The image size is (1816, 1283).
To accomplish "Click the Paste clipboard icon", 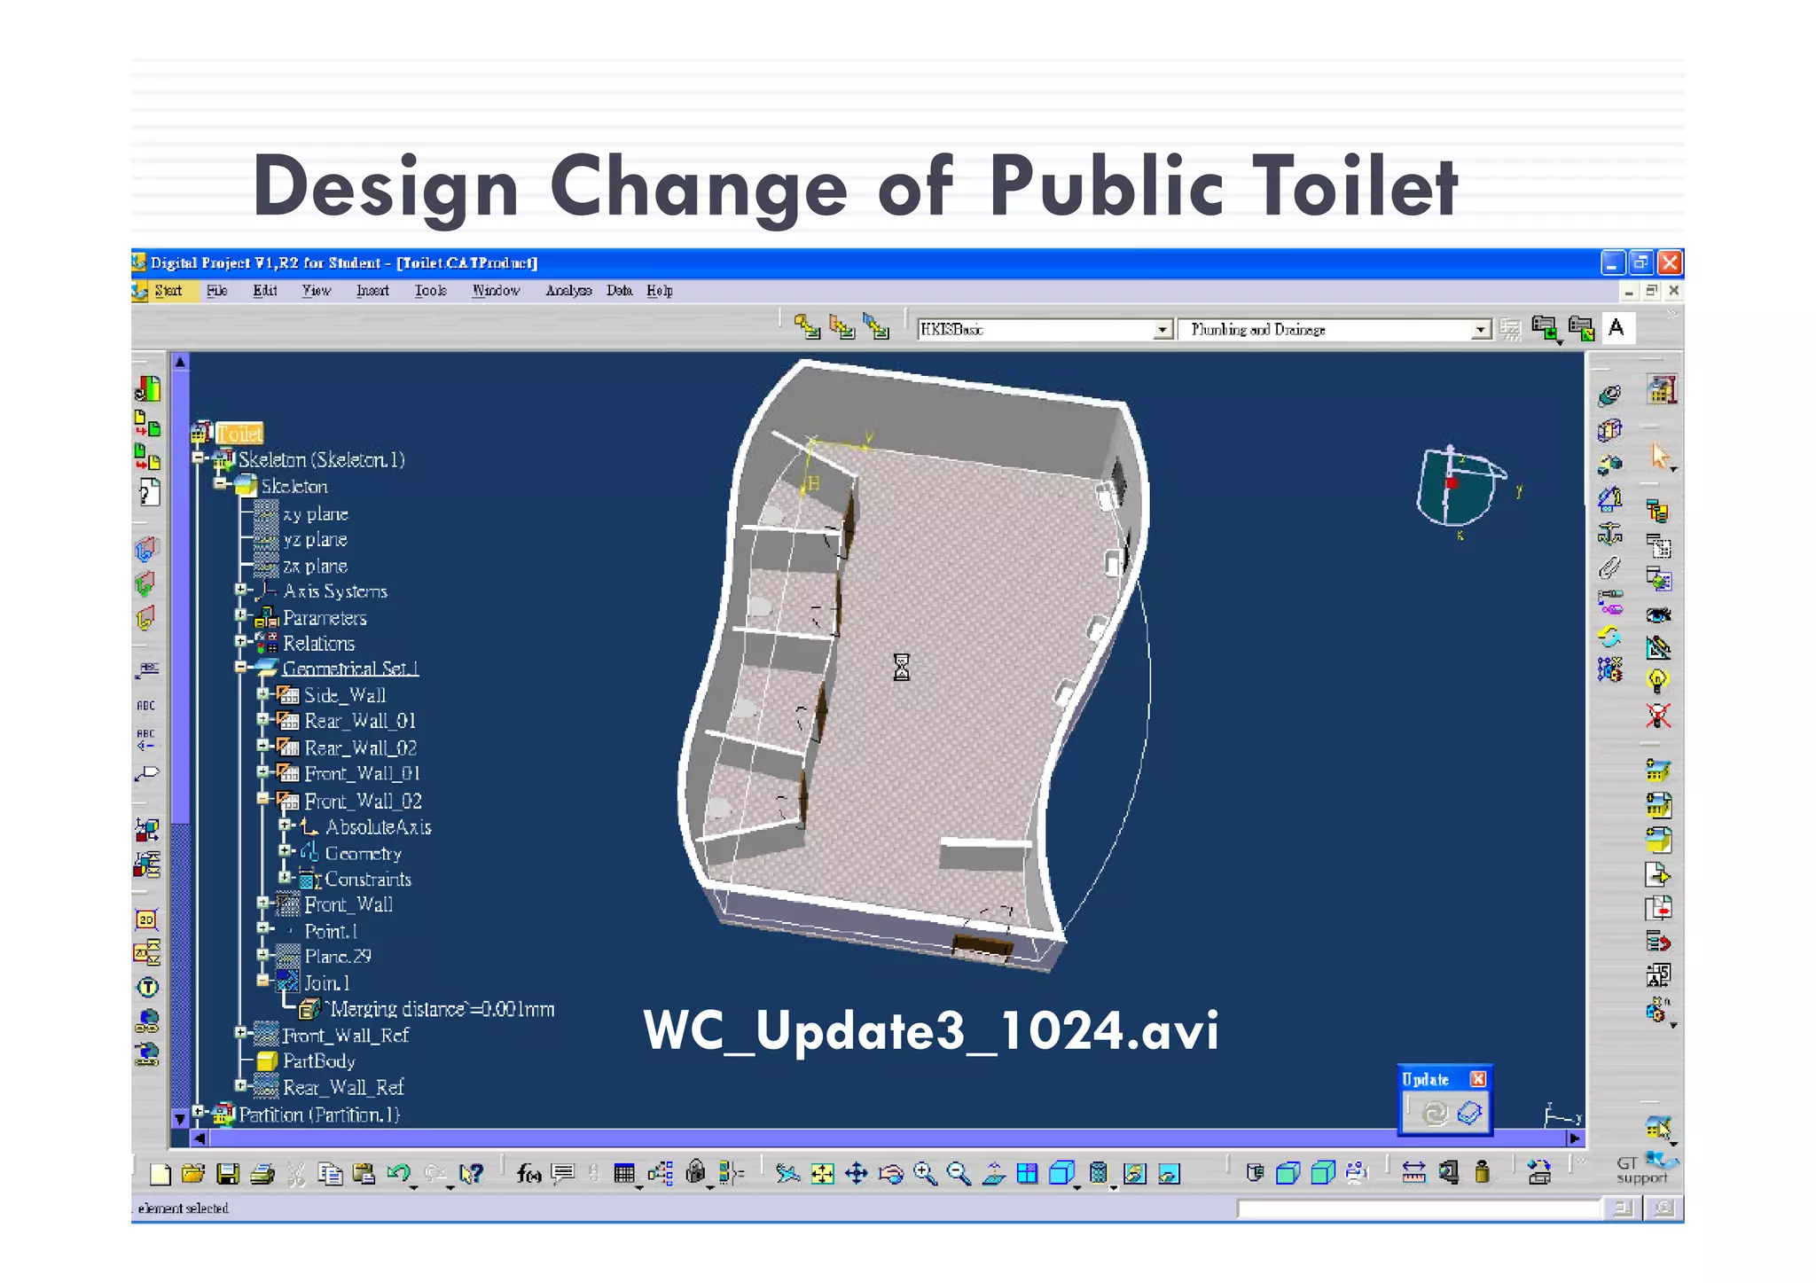I will (364, 1174).
